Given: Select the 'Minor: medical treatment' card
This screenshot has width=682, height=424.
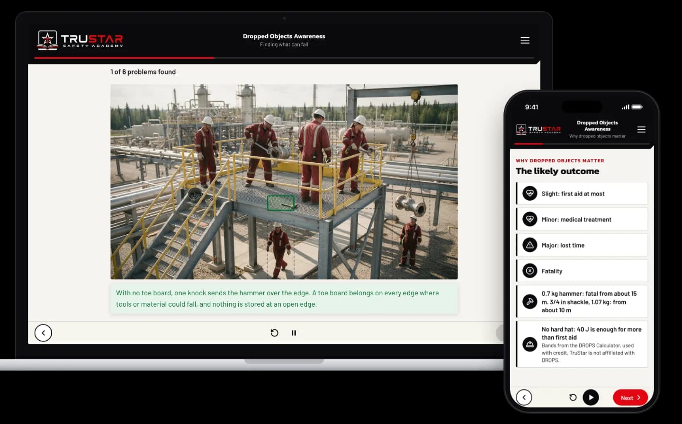Looking at the screenshot, I should click(582, 219).
